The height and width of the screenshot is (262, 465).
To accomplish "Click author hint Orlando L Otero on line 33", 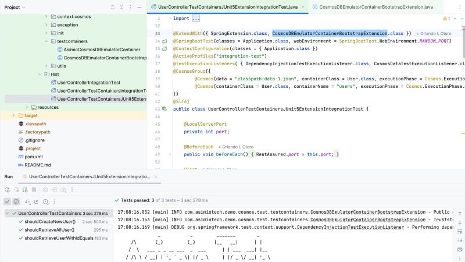I will pos(433,34).
